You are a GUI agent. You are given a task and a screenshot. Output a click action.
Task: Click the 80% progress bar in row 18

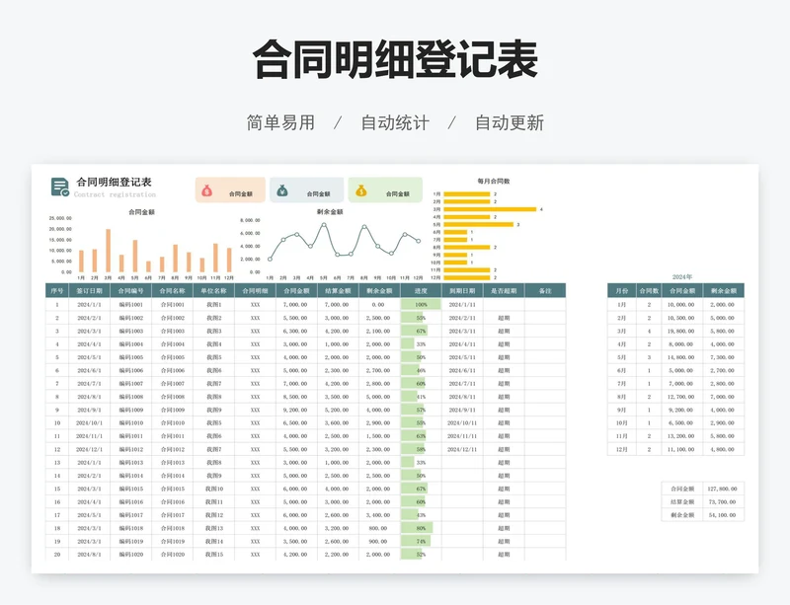point(417,528)
